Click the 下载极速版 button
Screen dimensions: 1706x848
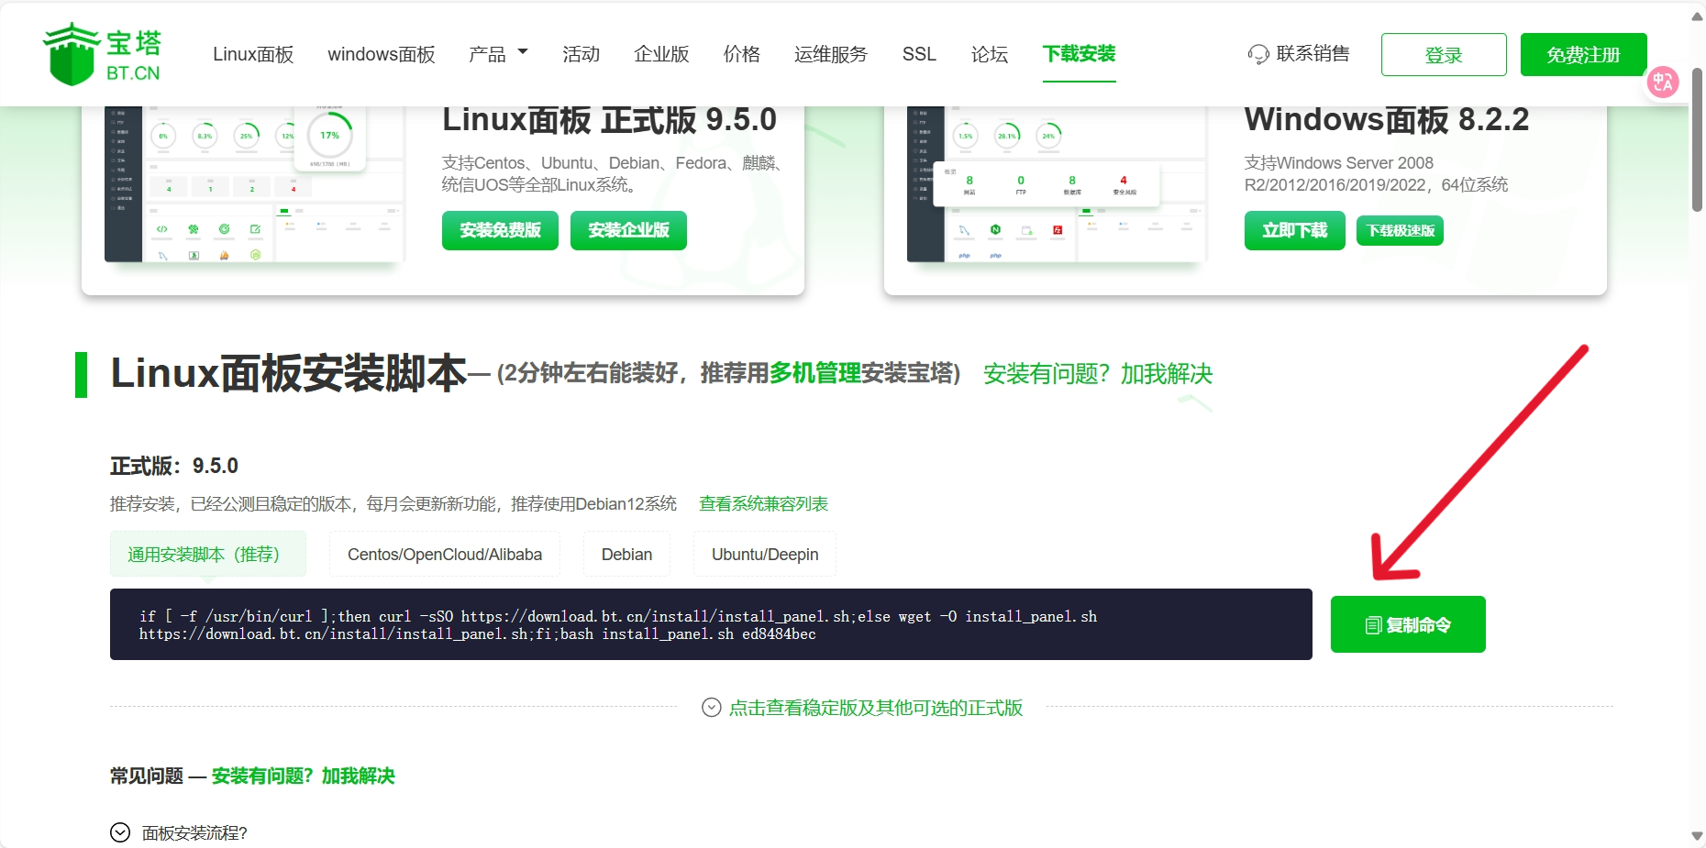[1400, 231]
